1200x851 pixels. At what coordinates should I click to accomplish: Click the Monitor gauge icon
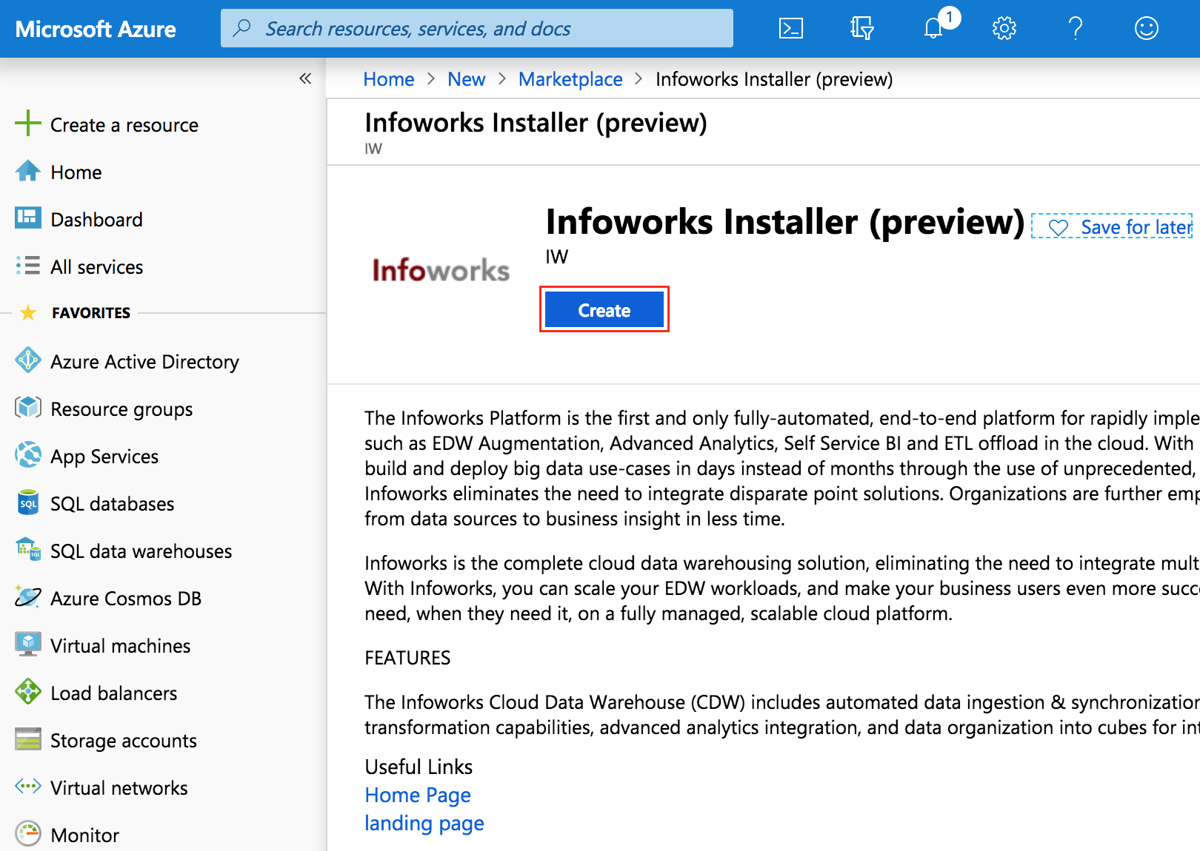point(28,834)
